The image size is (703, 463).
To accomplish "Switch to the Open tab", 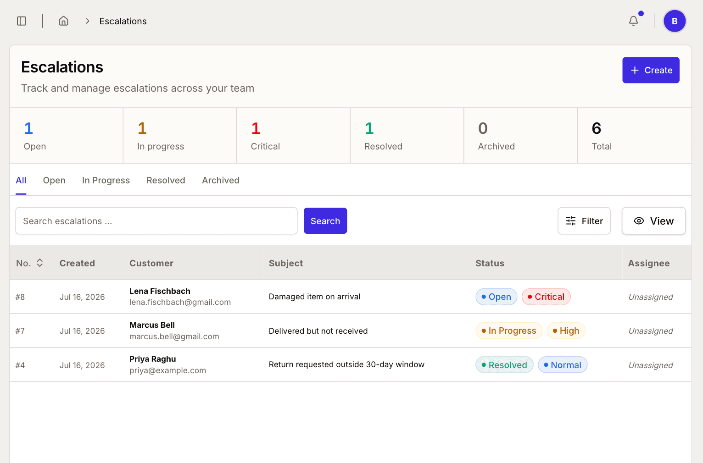I will (x=54, y=180).
